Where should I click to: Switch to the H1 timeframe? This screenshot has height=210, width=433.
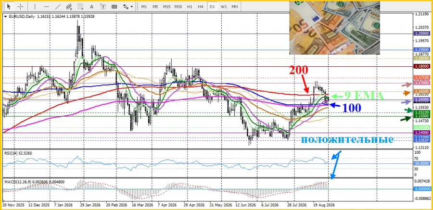190,6
